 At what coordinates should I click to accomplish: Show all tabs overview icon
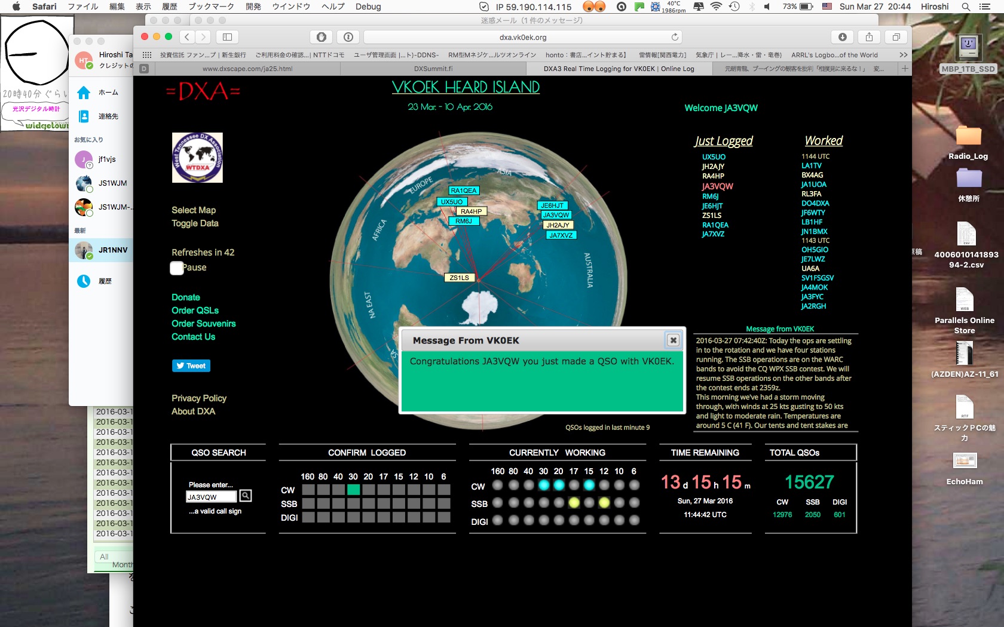896,37
